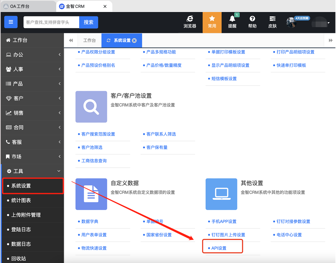The image size is (336, 263).
Task: Click the user avatar picture
Action: coord(291,22)
